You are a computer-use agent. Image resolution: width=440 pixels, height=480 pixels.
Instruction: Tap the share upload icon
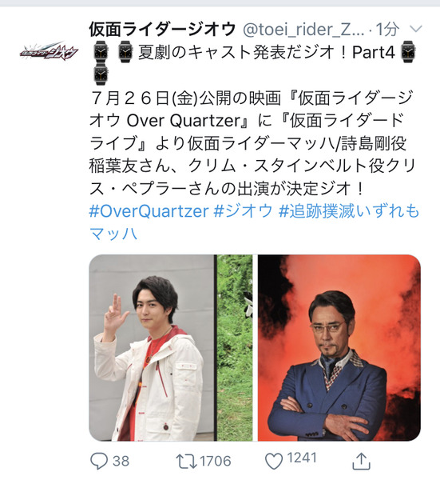[x=361, y=461]
